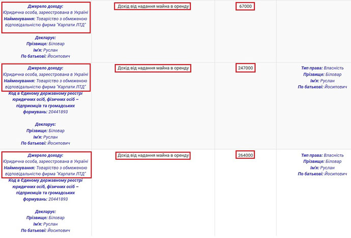Screen dimensions: 351x238
Task: Click "Тип права: Власність" in the 247000 row
Action: (x=322, y=68)
